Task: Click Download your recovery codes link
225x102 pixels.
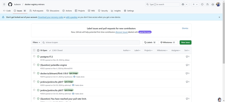Action: pos(51,17)
